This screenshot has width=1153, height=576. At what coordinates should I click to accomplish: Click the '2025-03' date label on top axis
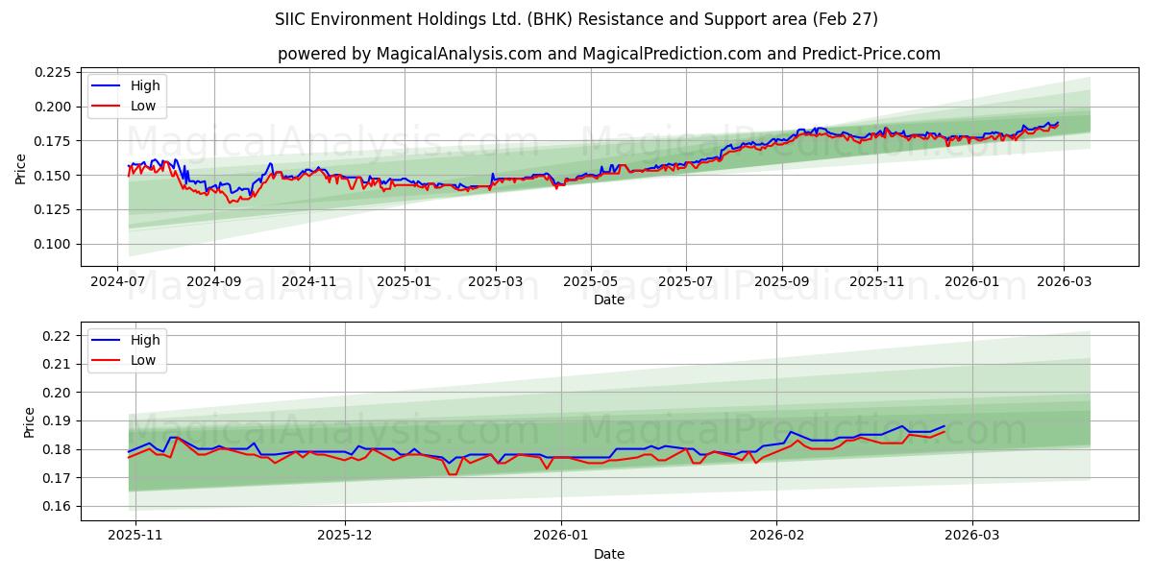pyautogui.click(x=496, y=282)
